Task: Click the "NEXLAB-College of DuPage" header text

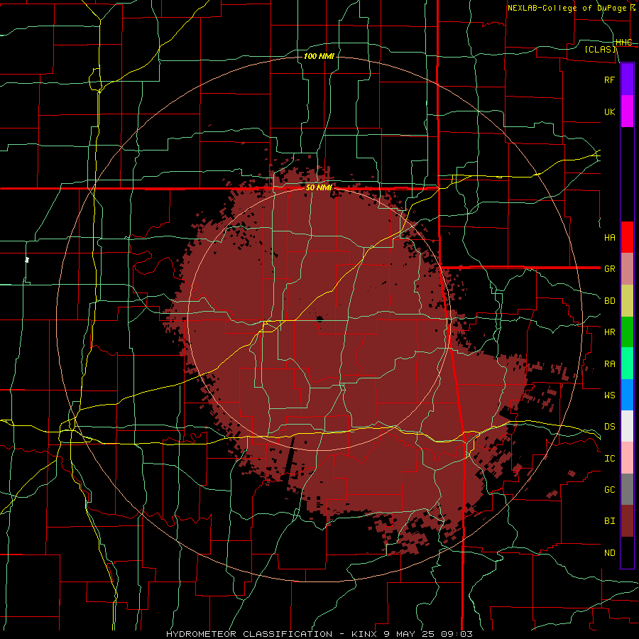Action: [x=567, y=8]
